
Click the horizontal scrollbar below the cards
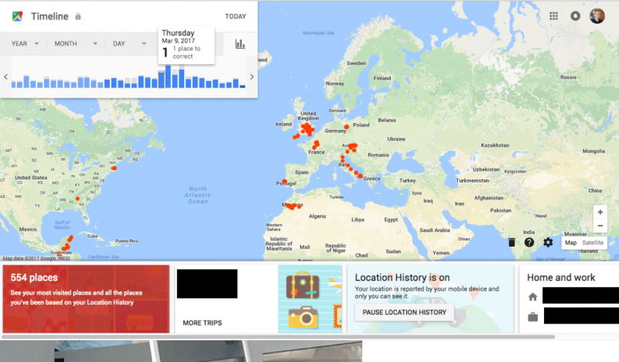(x=278, y=336)
